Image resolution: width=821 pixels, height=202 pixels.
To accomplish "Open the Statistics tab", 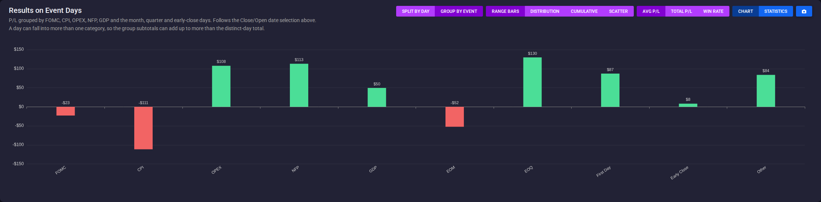I will (x=776, y=11).
